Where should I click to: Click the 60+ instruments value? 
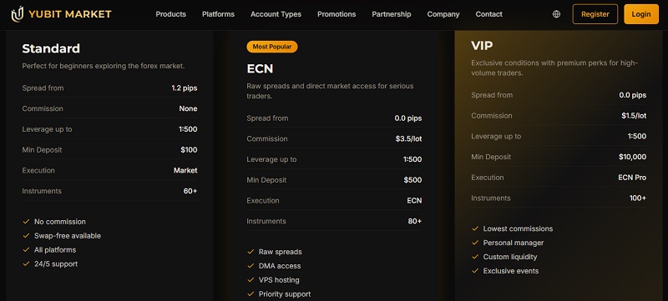click(190, 191)
